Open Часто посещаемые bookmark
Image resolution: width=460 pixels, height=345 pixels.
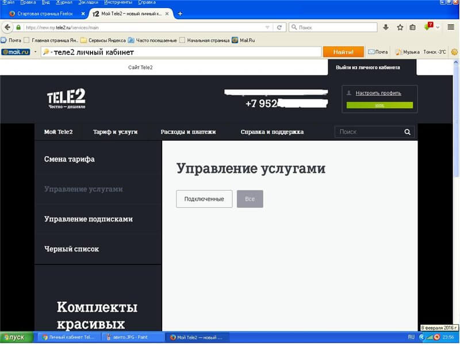pos(152,40)
